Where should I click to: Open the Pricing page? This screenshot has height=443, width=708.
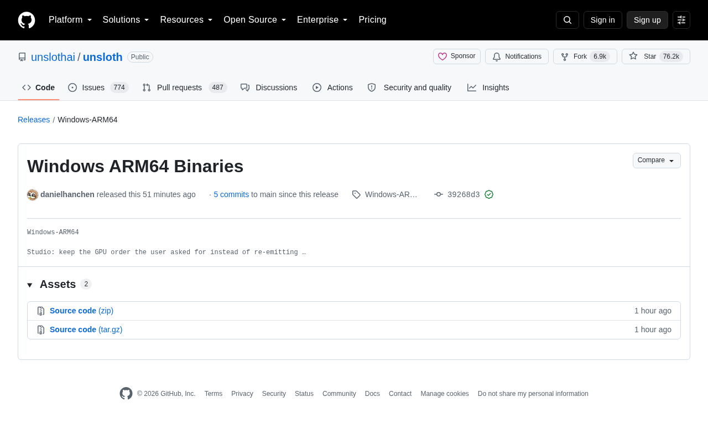[x=372, y=20]
